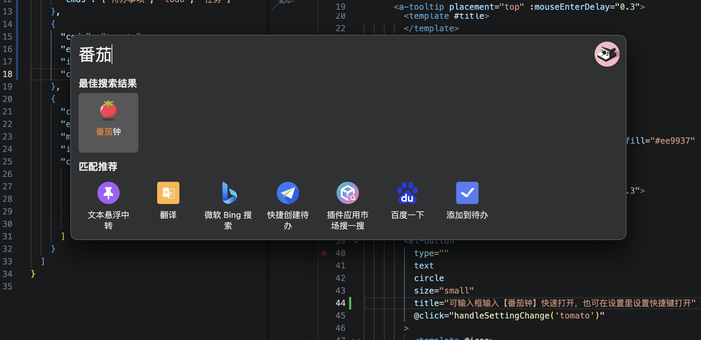Viewport: 701px width, 340px height.
Task: Launch the 文本悬浮中转 pin plugin
Action: (108, 193)
